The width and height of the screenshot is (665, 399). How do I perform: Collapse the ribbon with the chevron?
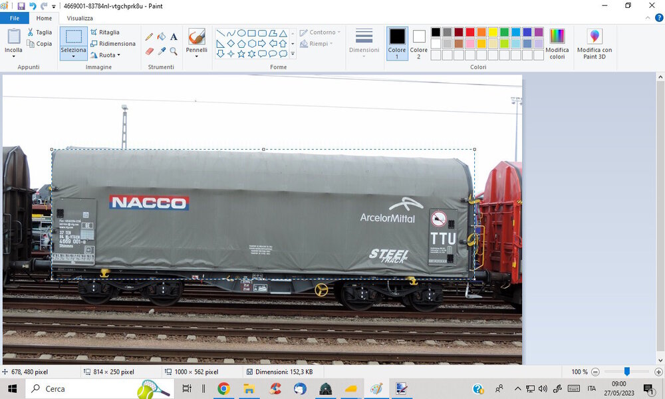click(x=648, y=18)
